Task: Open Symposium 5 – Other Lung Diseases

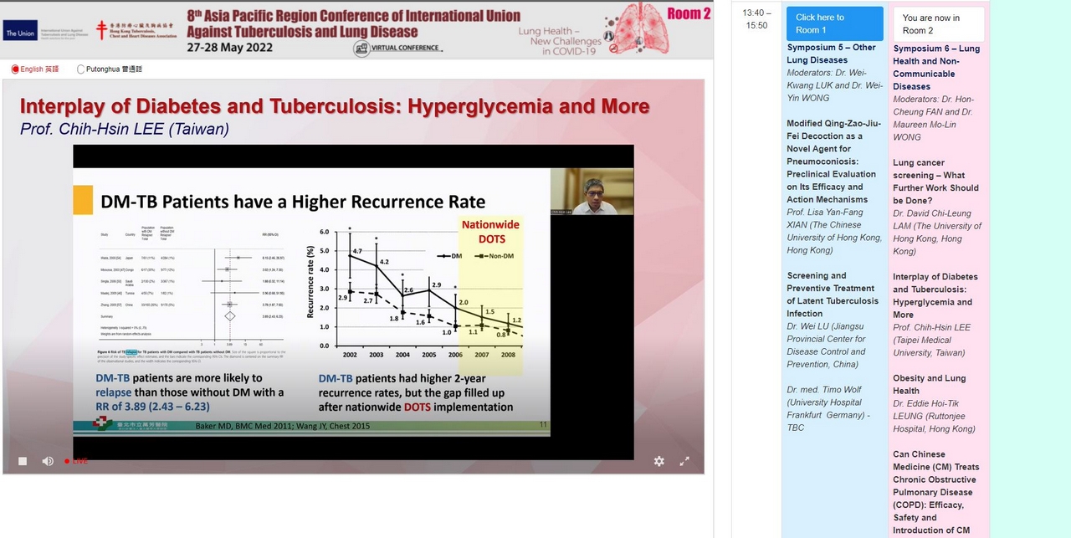Action: 831,54
